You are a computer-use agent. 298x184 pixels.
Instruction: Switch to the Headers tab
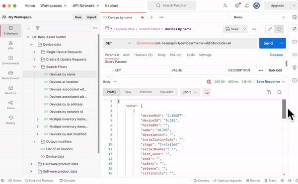tap(144, 55)
